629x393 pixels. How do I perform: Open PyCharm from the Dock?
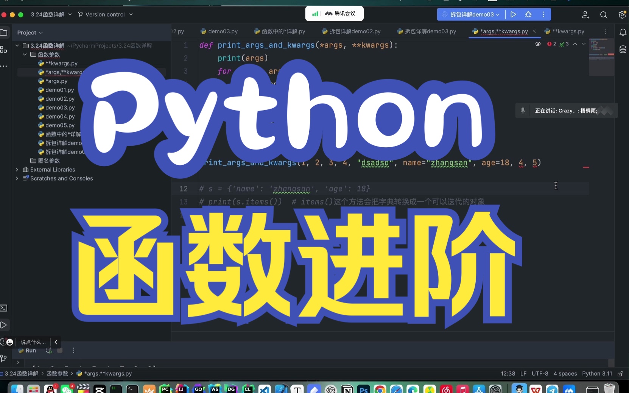pos(165,389)
